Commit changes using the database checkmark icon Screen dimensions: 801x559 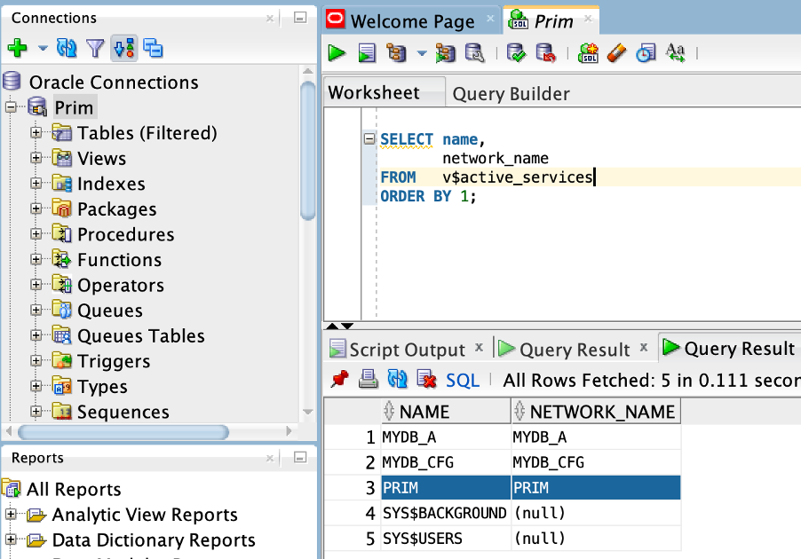pos(516,53)
